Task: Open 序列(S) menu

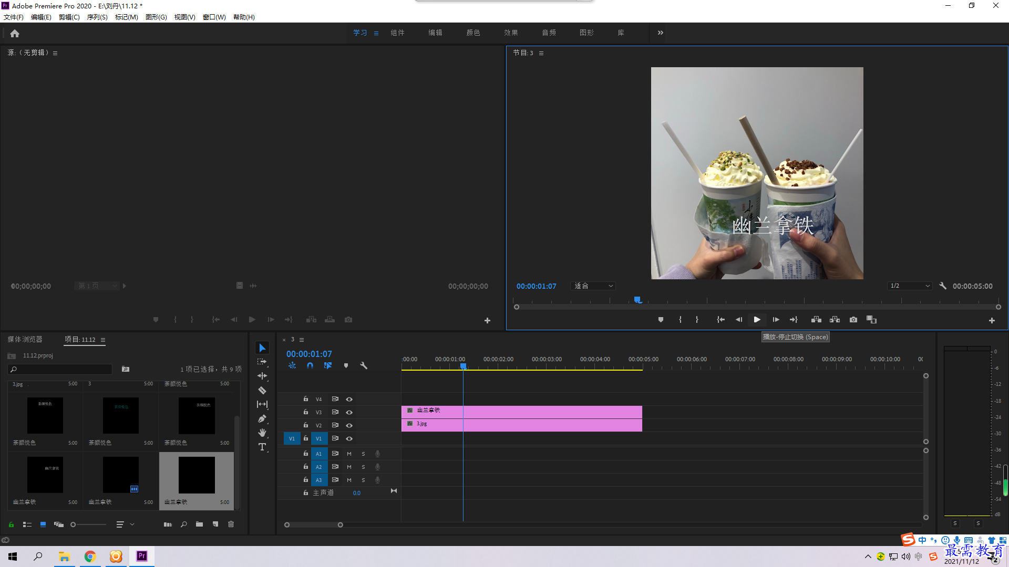Action: (97, 17)
